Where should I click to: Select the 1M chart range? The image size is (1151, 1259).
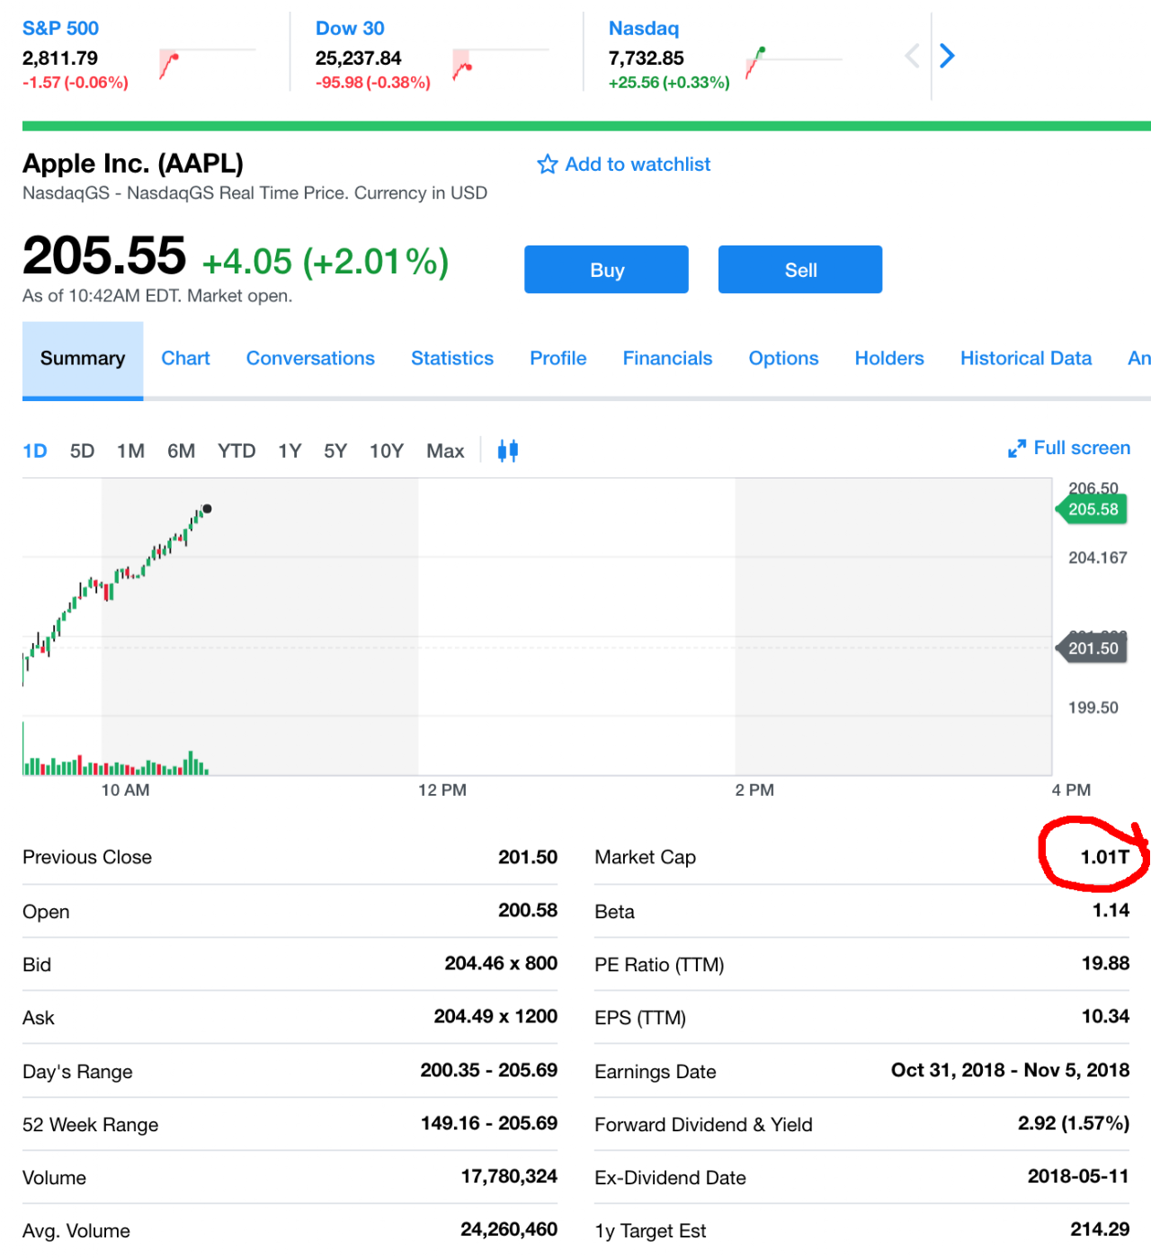[130, 451]
